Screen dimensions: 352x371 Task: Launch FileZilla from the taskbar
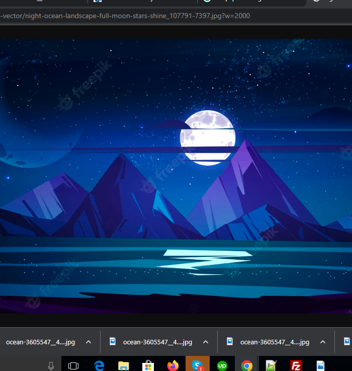coord(296,365)
